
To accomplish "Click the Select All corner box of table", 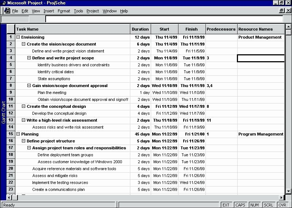I will (x=11, y=29).
